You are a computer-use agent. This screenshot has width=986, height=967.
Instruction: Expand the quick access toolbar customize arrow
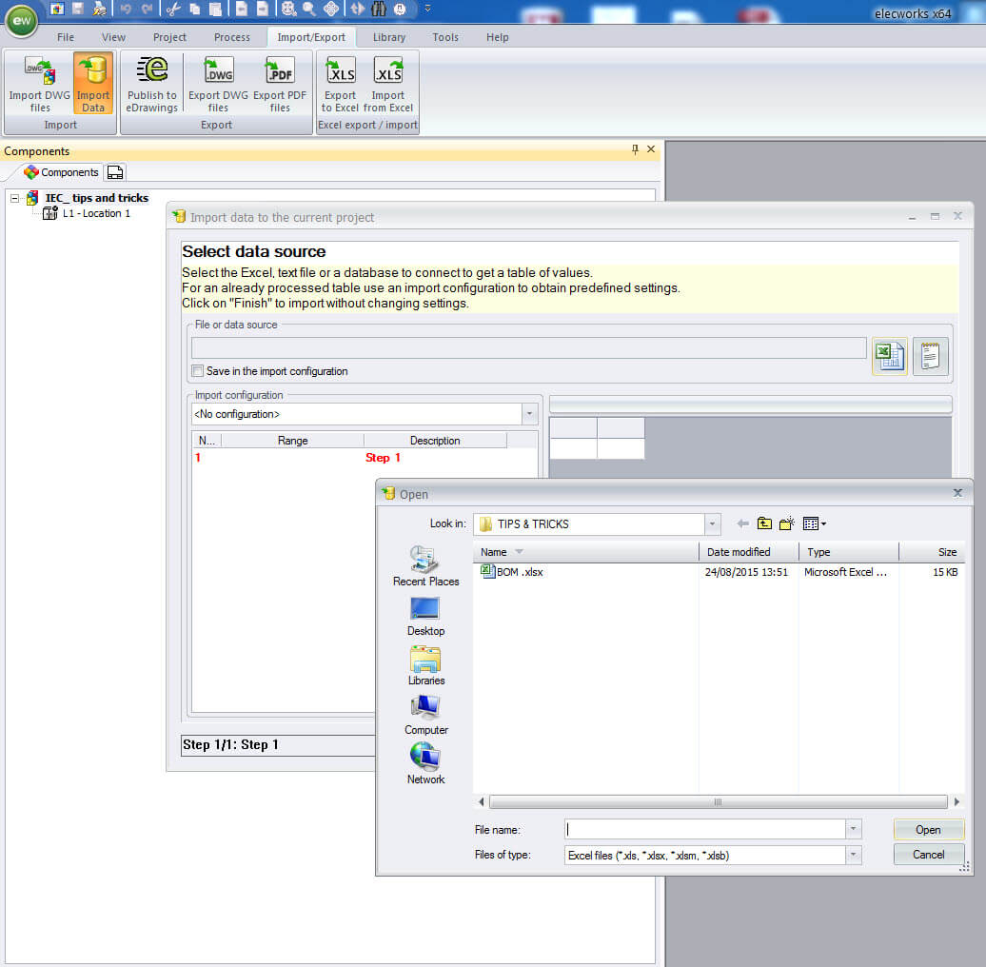click(427, 9)
